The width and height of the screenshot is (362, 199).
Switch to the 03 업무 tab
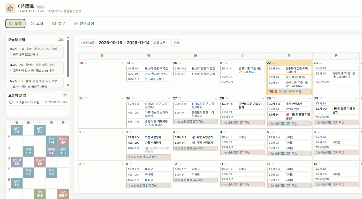pos(58,23)
